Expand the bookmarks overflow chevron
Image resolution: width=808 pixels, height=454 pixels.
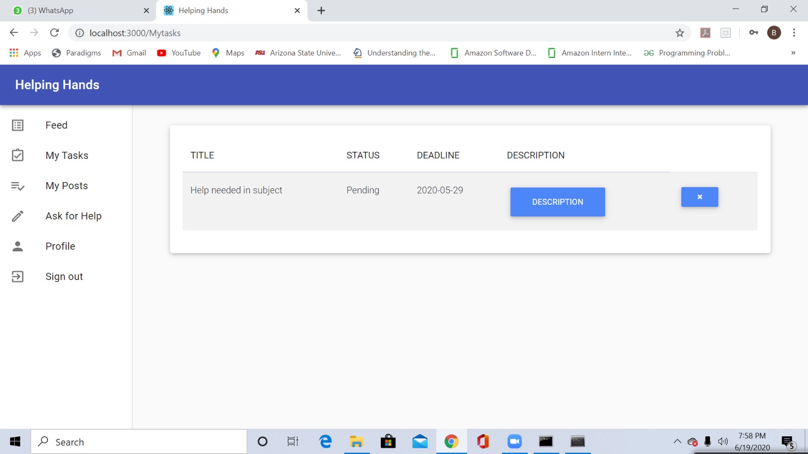(793, 53)
